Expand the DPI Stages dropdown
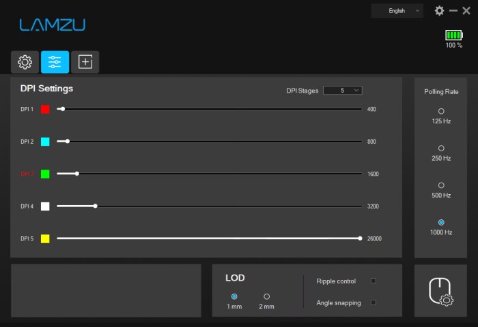This screenshot has height=327, width=478. click(342, 90)
